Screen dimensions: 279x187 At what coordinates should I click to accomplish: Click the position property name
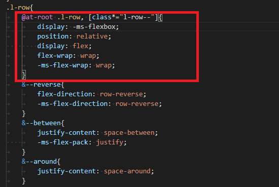pyautogui.click(x=53, y=36)
